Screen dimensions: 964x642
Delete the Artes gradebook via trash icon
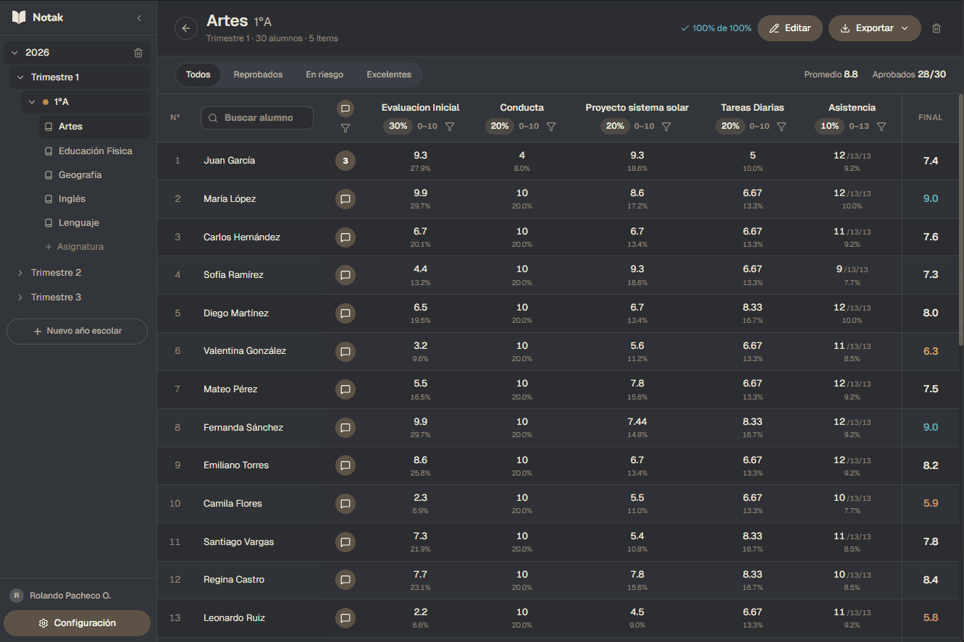[x=936, y=28]
